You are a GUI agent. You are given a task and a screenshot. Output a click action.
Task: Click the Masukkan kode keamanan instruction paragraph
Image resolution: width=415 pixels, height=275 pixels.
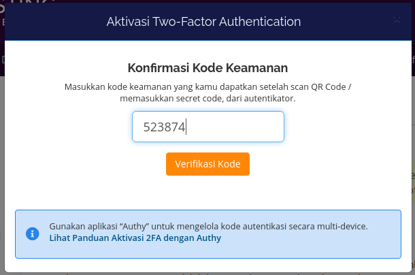click(x=207, y=93)
